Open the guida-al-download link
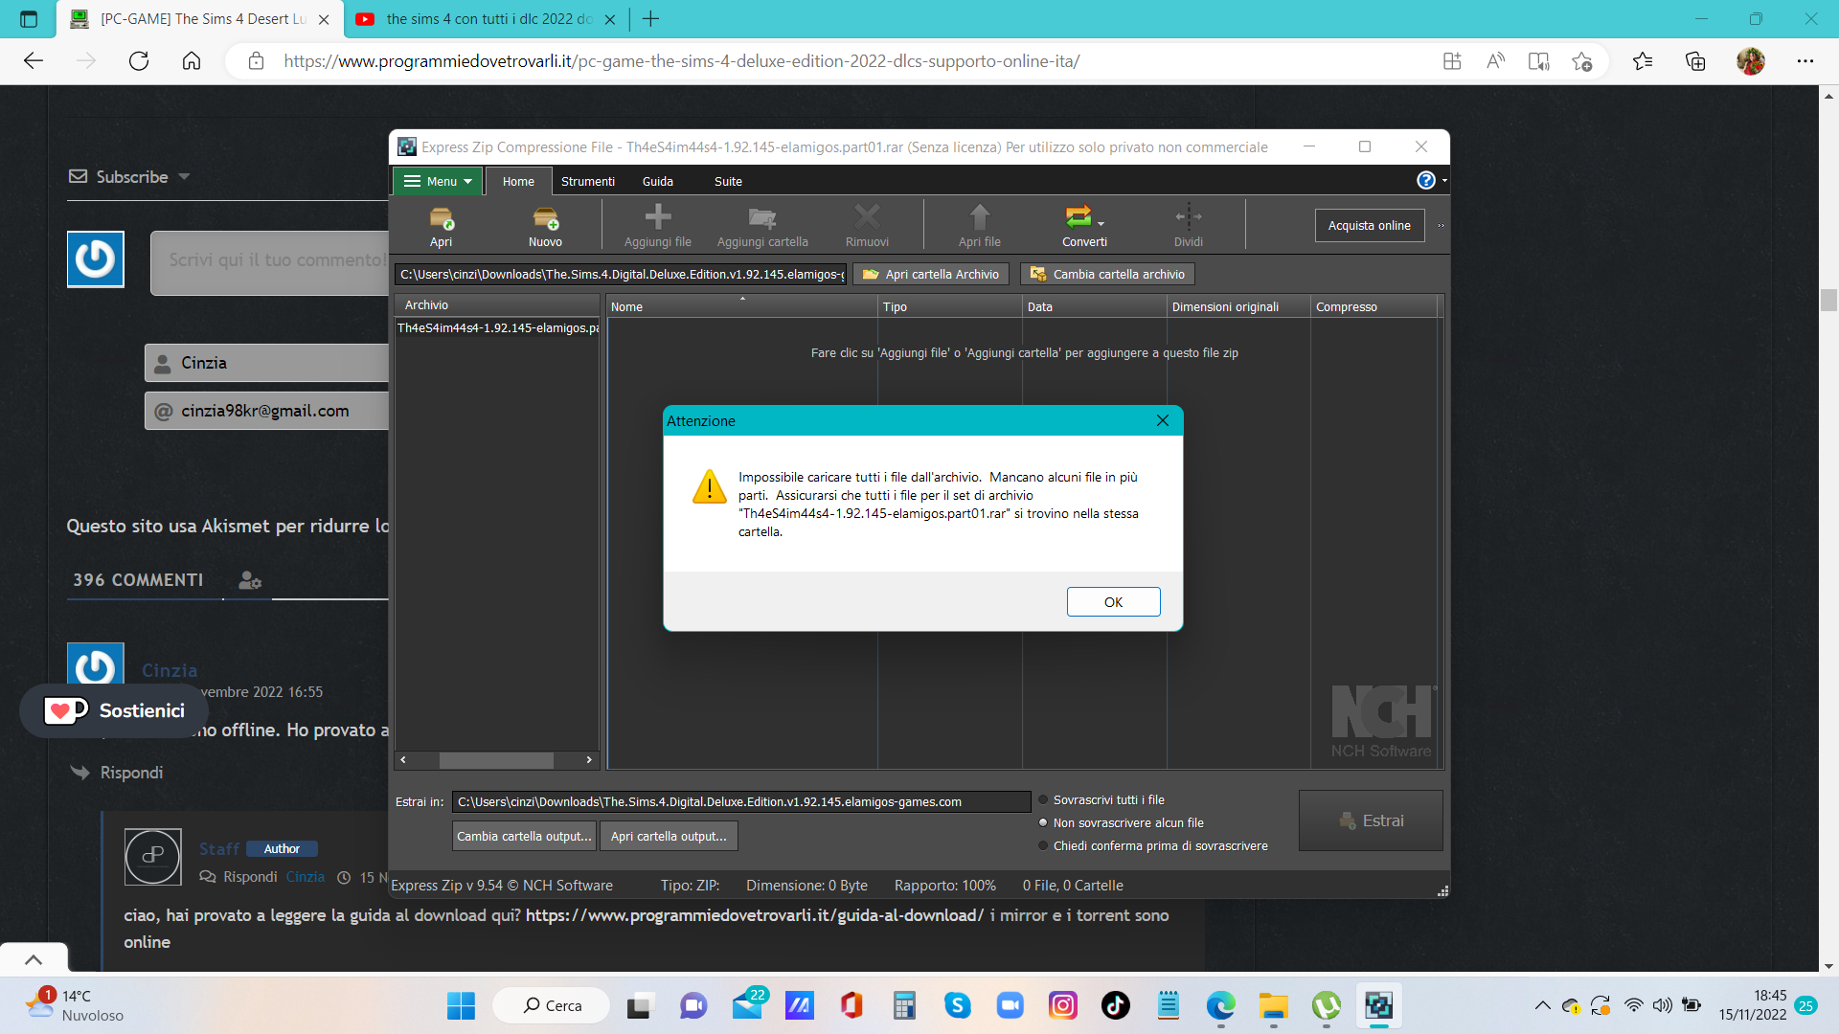 pos(755,915)
